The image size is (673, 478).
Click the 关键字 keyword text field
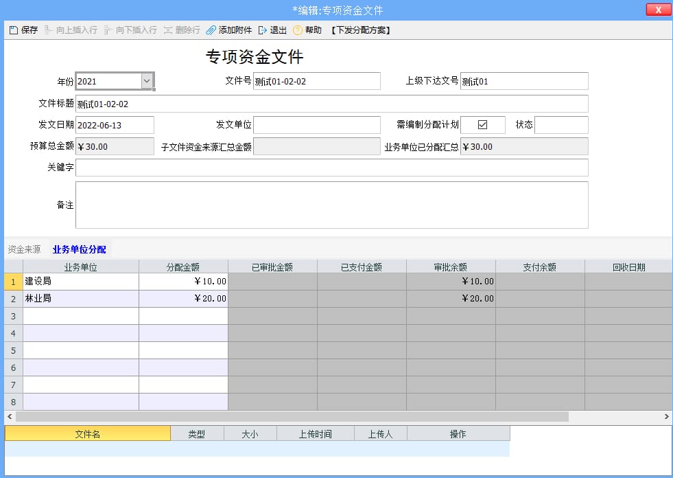tap(331, 168)
